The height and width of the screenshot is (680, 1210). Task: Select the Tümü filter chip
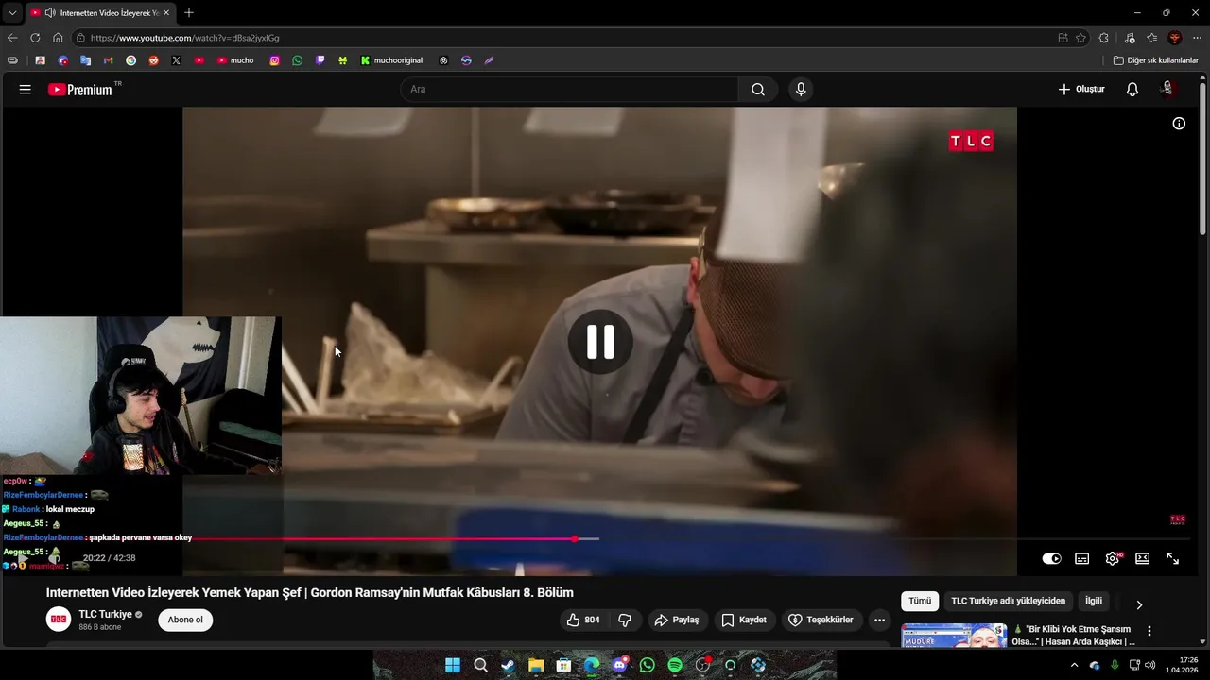pos(920,601)
